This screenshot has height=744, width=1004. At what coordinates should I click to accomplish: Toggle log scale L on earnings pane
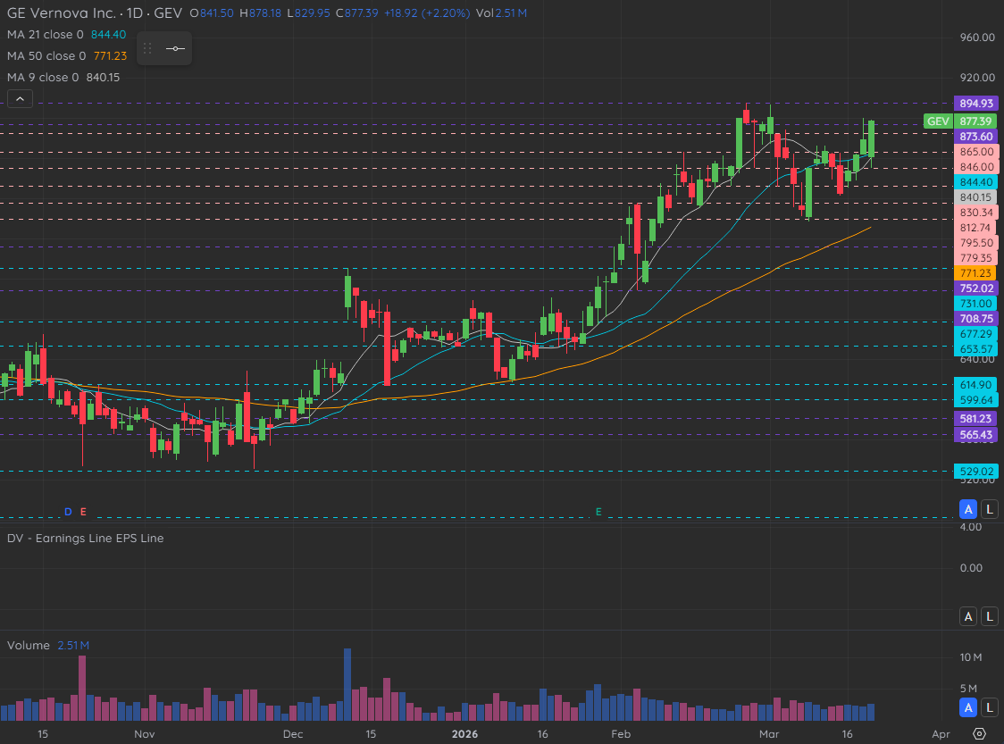pos(990,616)
